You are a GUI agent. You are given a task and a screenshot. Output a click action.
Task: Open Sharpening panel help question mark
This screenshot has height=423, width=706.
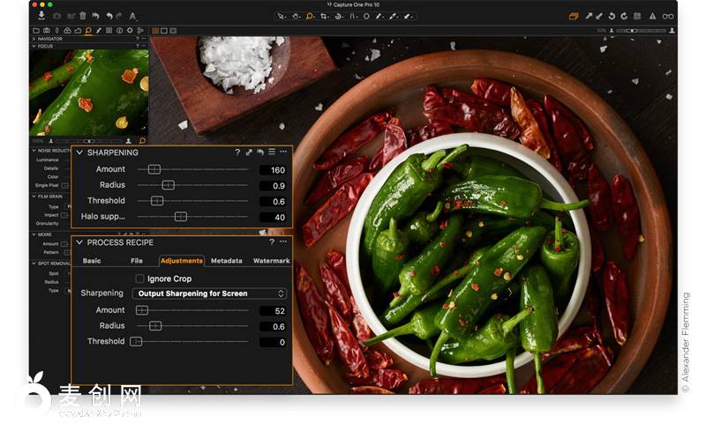coord(237,152)
